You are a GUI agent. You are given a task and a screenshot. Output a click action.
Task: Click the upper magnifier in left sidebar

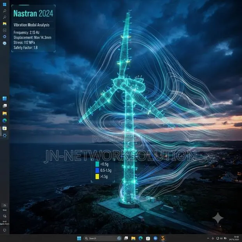click(x=5, y=11)
